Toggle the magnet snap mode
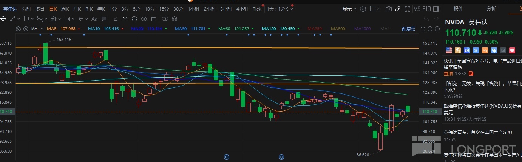This screenshot has height=162, width=522. coord(125,19)
